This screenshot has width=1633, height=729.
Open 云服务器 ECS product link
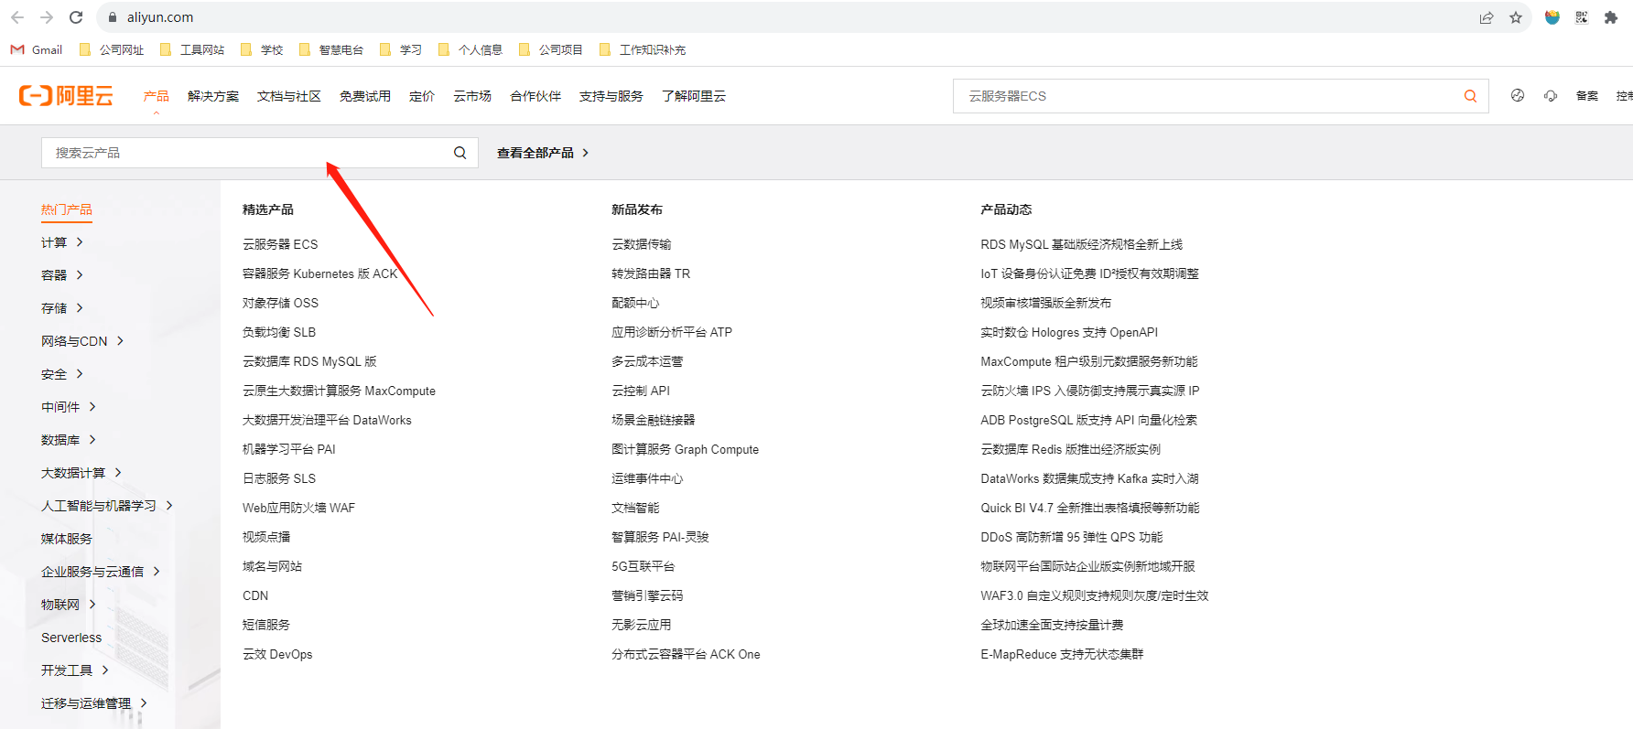pyautogui.click(x=280, y=244)
